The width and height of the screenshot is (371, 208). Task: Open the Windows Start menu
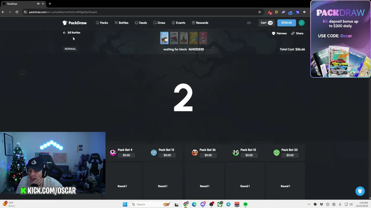[x=125, y=205]
